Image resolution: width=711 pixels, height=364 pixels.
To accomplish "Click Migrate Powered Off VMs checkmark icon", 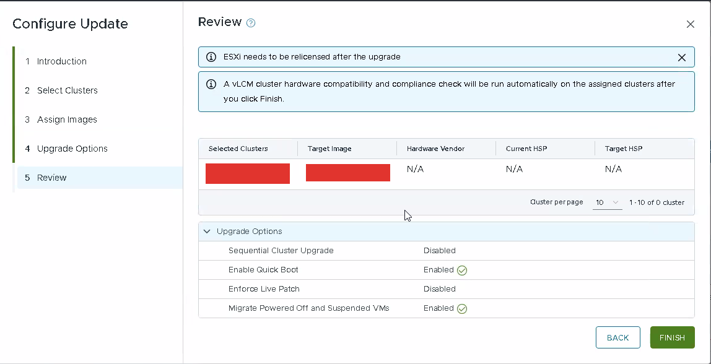I will click(462, 309).
